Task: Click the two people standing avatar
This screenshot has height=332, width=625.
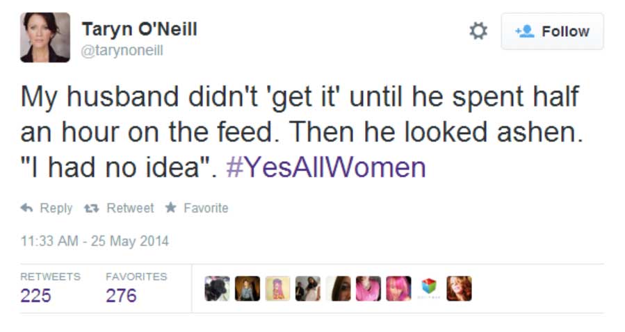Action: pos(308,288)
